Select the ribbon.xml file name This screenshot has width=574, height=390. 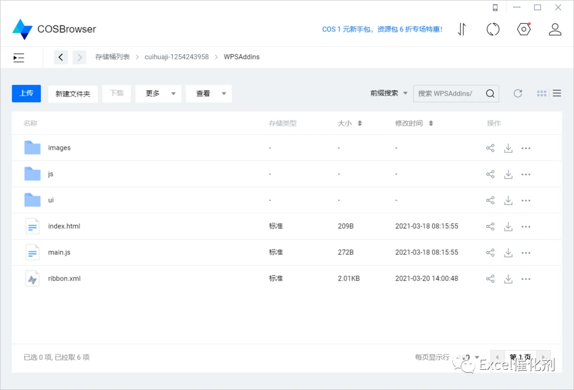pyautogui.click(x=64, y=278)
